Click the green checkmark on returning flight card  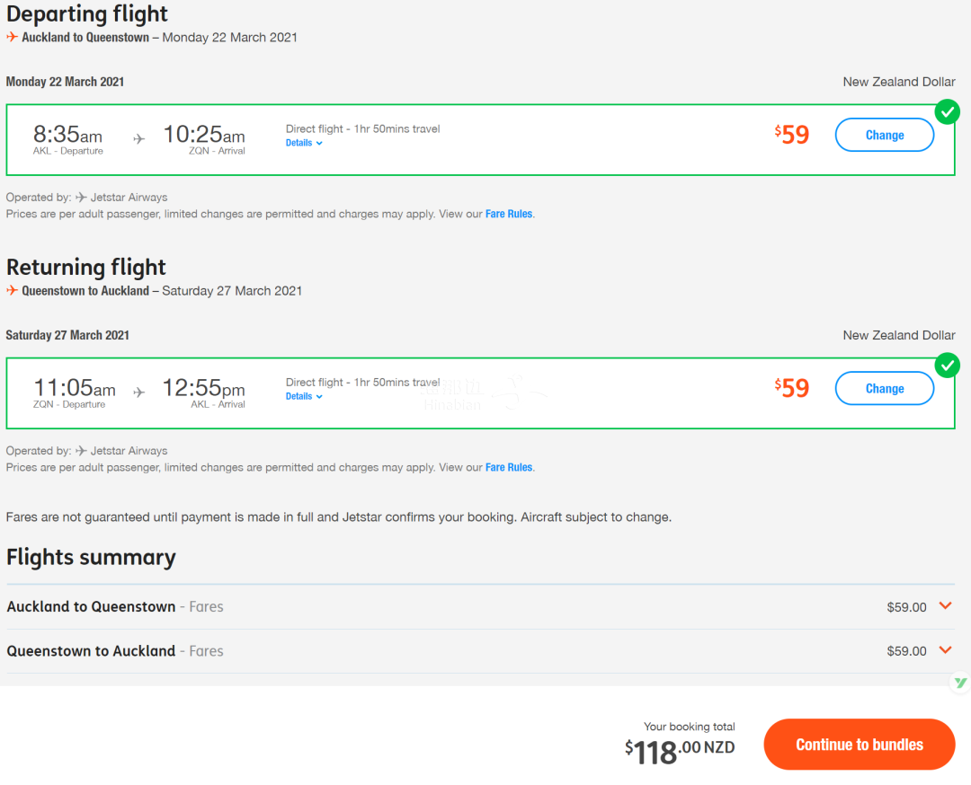947,366
